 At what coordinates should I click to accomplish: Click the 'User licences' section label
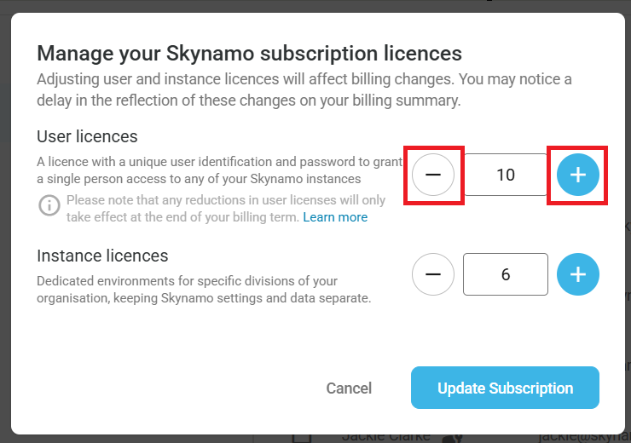[87, 136]
